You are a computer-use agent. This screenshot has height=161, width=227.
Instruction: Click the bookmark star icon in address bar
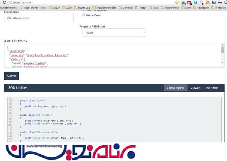click(177, 2)
